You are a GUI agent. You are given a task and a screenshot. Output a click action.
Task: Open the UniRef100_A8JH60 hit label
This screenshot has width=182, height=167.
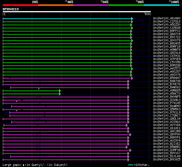coord(166,19)
